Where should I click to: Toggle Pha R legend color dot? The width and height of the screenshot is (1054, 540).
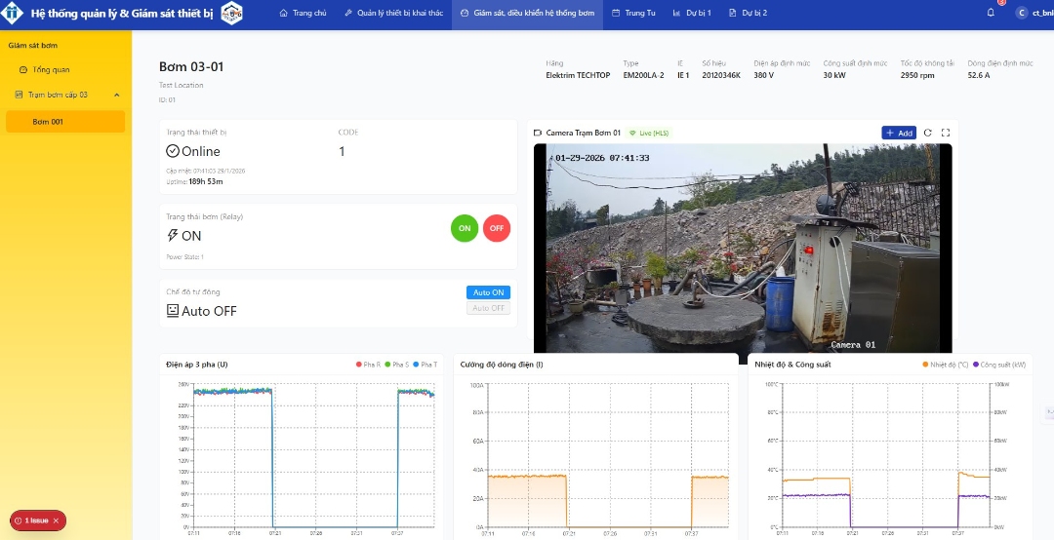(x=359, y=365)
